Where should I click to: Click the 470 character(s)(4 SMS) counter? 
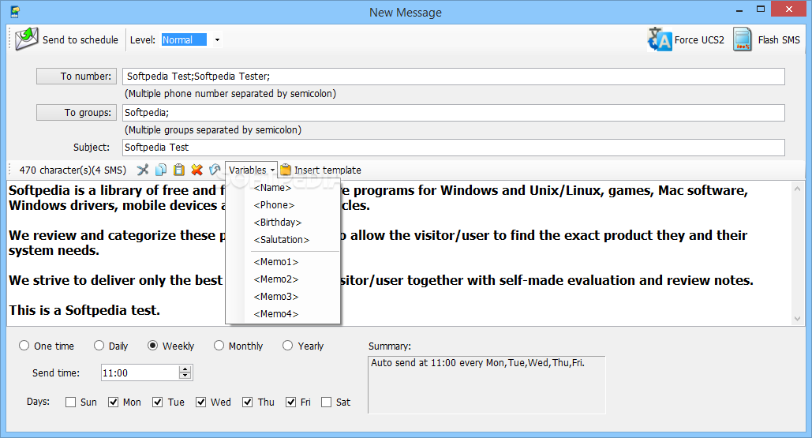click(x=73, y=170)
